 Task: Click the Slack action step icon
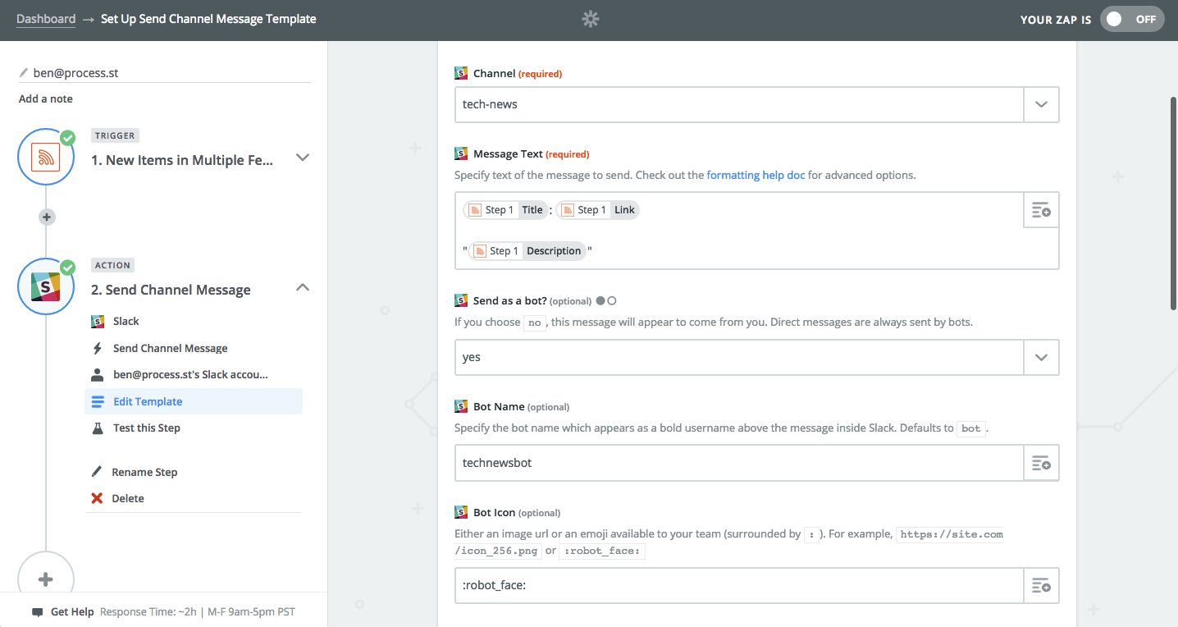46,286
